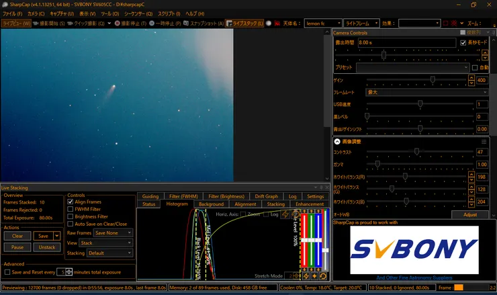
Task: Open the Raw Frames Save None dropdown
Action: click(113, 233)
